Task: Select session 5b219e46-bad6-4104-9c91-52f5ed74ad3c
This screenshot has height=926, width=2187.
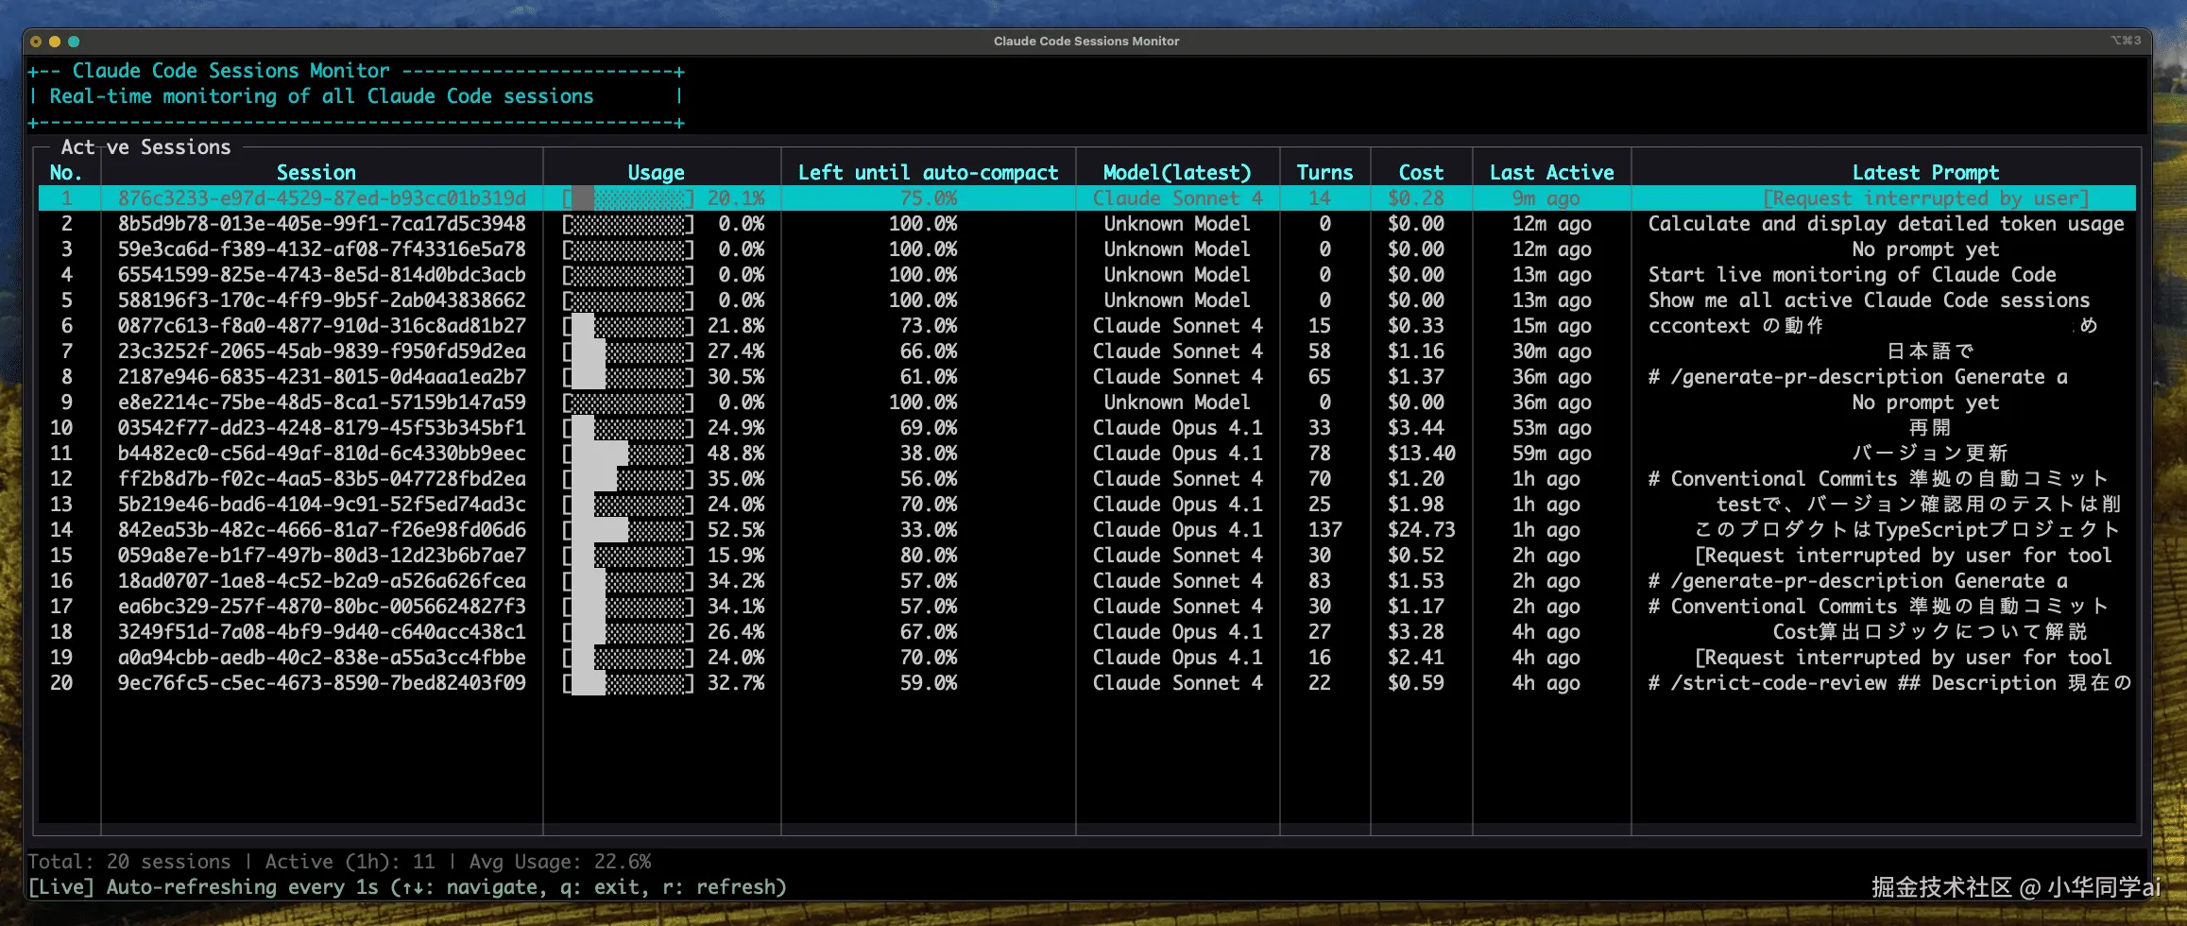Action: click(1086, 505)
